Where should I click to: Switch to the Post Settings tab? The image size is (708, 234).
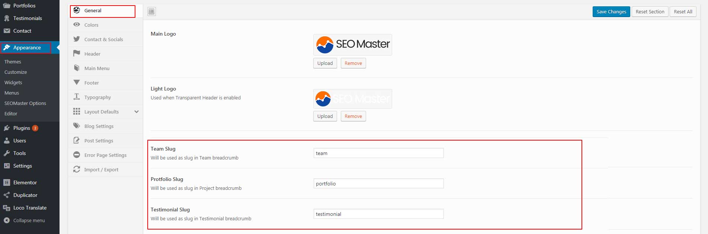pyautogui.click(x=106, y=141)
